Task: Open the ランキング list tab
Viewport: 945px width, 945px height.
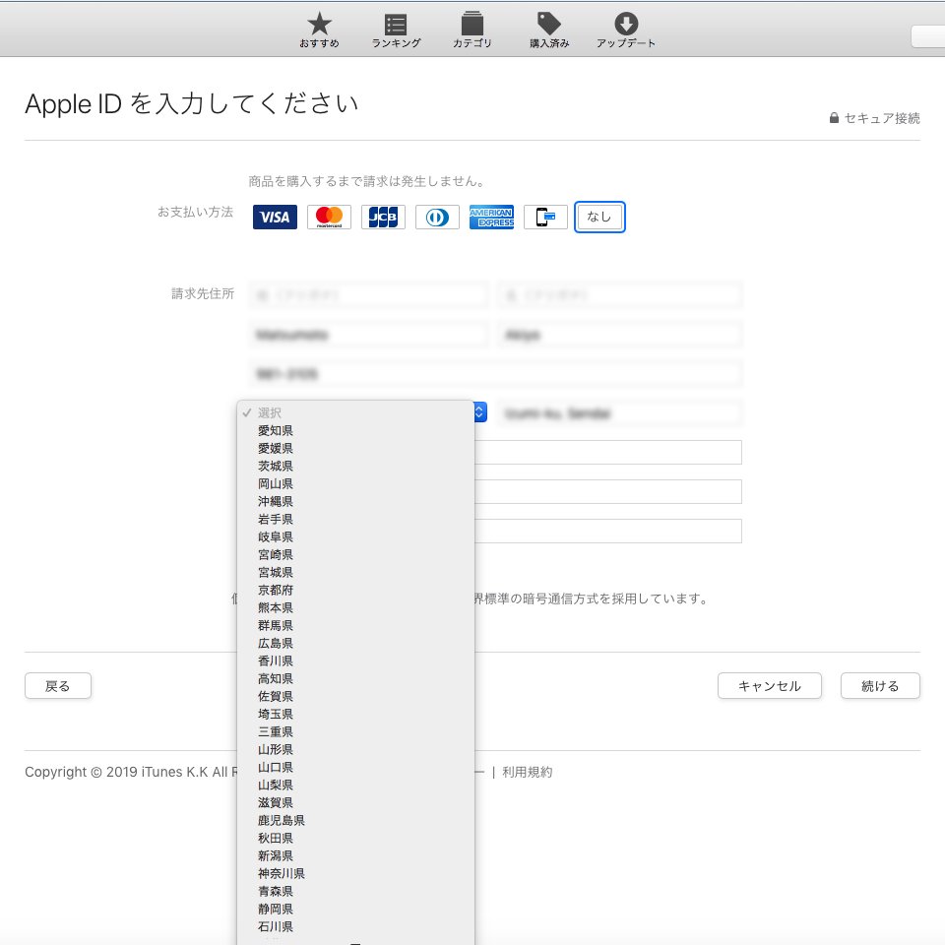Action: (396, 31)
